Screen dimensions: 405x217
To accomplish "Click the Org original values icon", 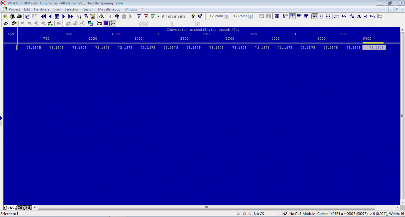I will 372,16.
